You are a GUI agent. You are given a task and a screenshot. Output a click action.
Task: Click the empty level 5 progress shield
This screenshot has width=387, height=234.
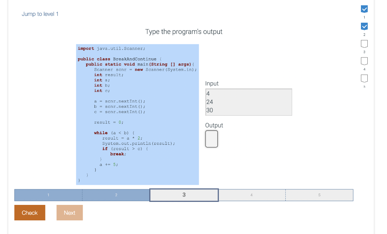click(x=364, y=78)
